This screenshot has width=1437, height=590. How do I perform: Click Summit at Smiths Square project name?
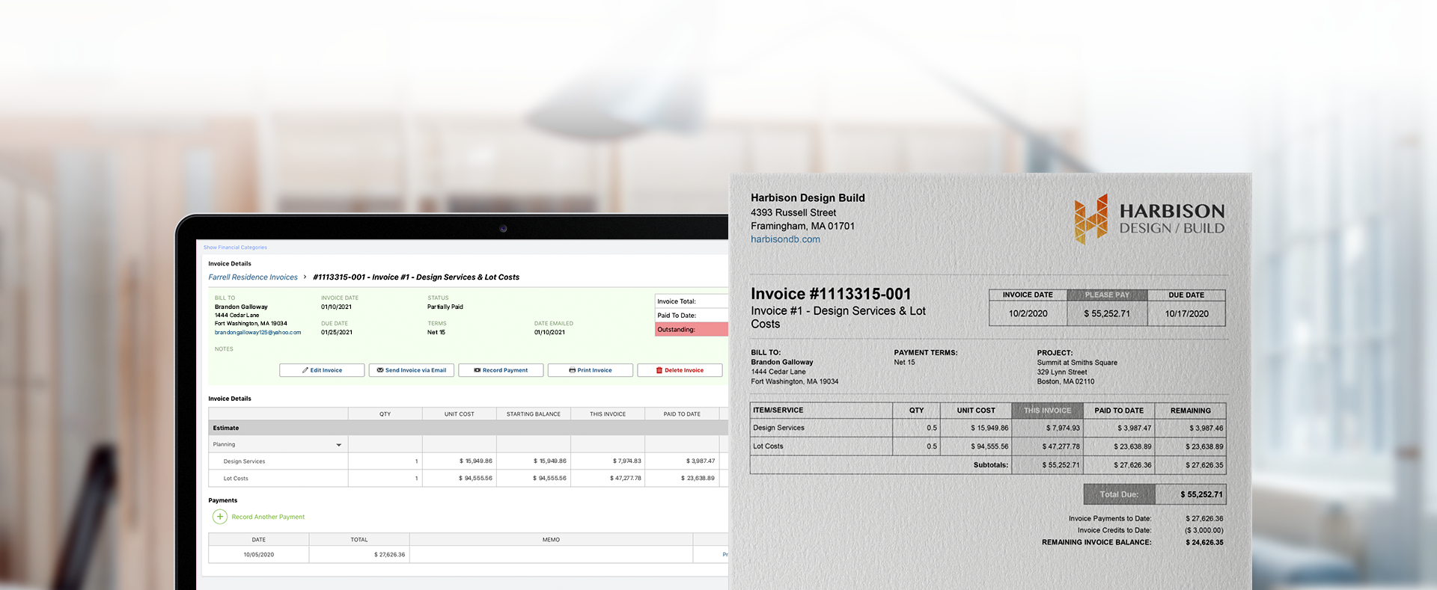click(x=1077, y=363)
